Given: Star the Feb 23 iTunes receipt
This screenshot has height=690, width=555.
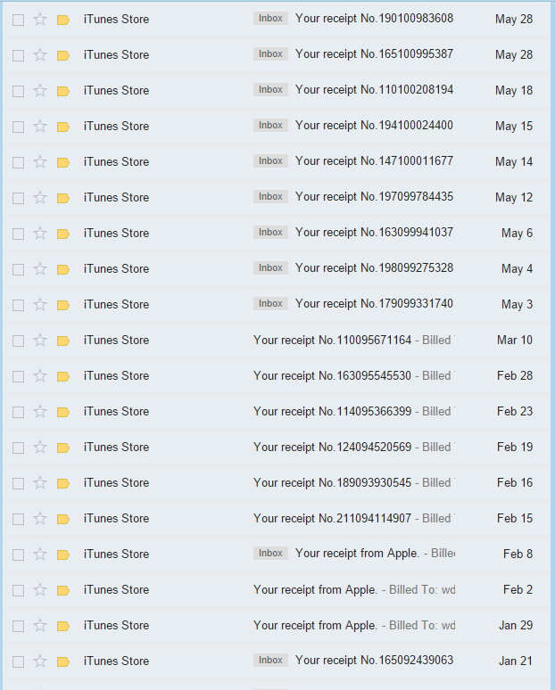Looking at the screenshot, I should click(40, 412).
